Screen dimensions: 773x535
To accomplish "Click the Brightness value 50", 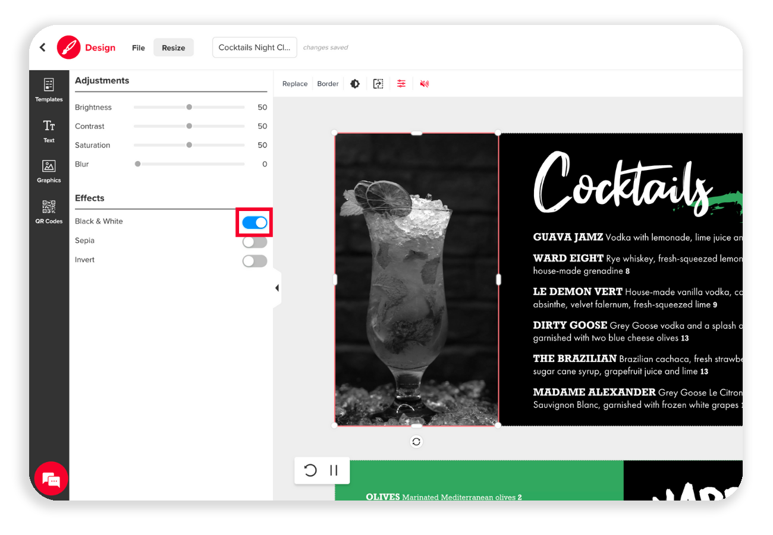I will (x=262, y=107).
